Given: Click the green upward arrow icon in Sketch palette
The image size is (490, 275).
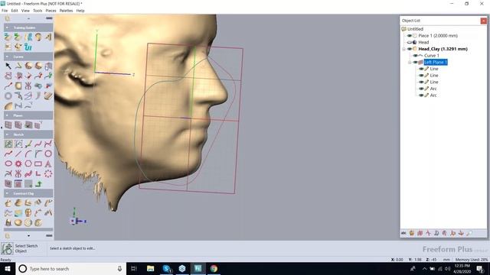Looking at the screenshot, I should (x=38, y=183).
